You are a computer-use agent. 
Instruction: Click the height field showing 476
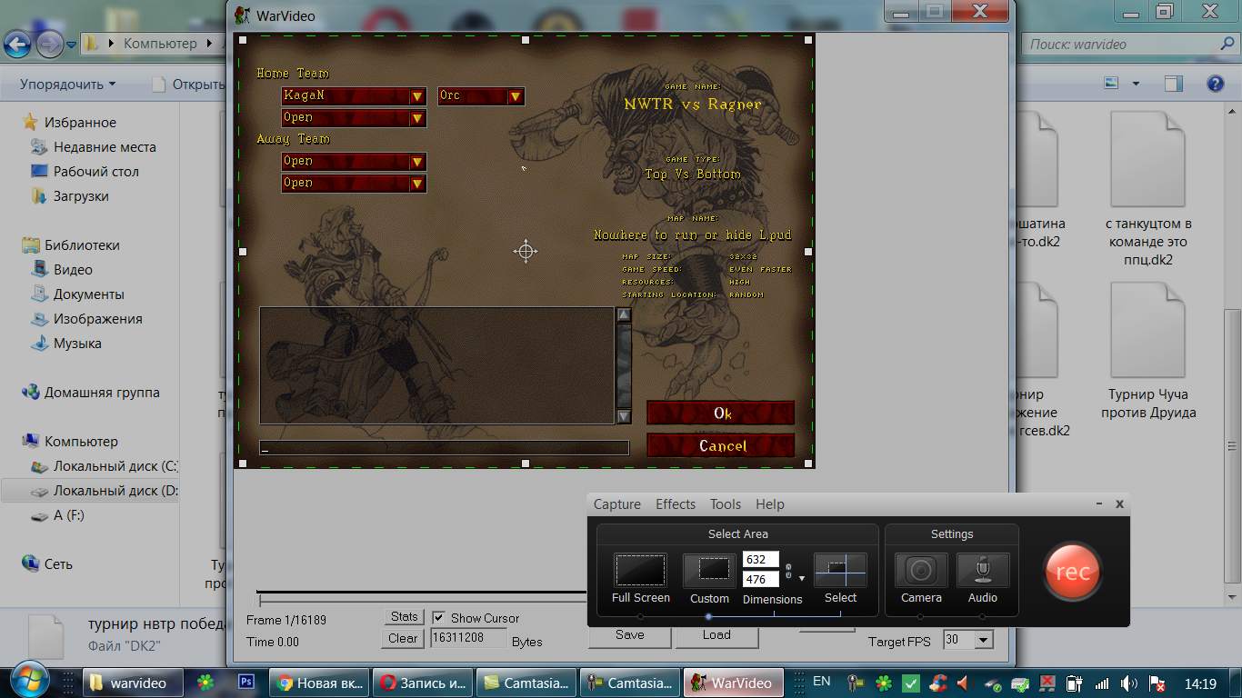tap(761, 579)
